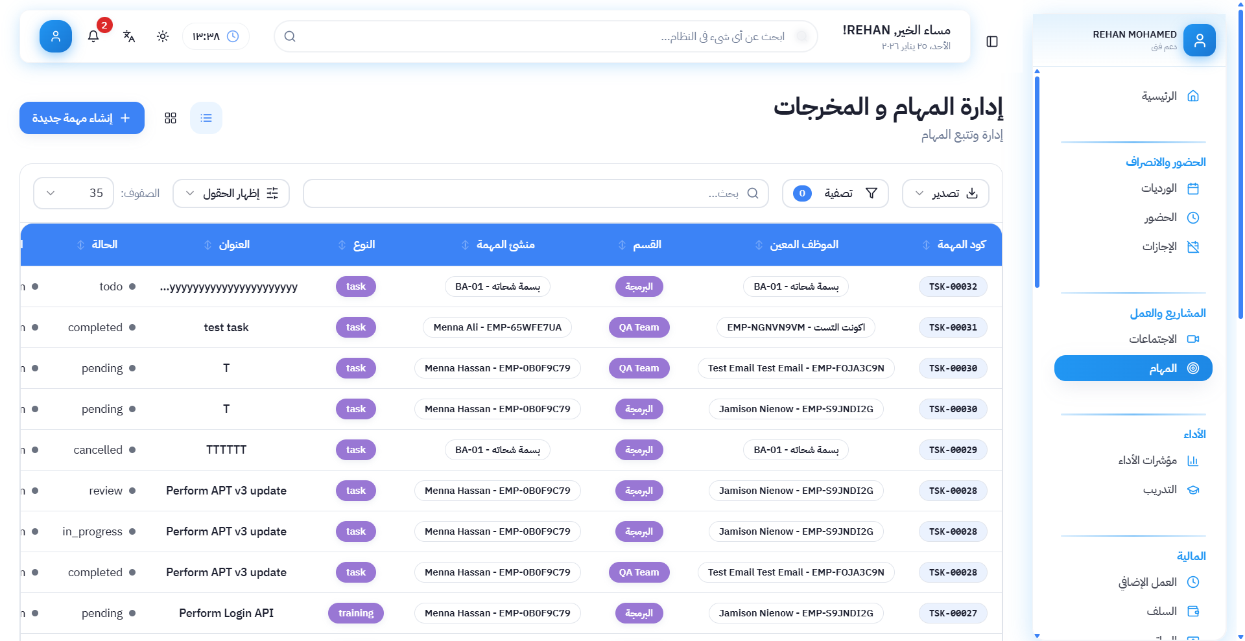The height and width of the screenshot is (641, 1245).
Task: Open user profile avatar in top bar
Action: [56, 36]
